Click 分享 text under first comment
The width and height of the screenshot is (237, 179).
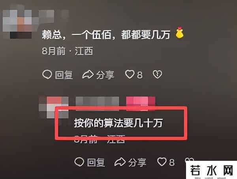point(105,75)
